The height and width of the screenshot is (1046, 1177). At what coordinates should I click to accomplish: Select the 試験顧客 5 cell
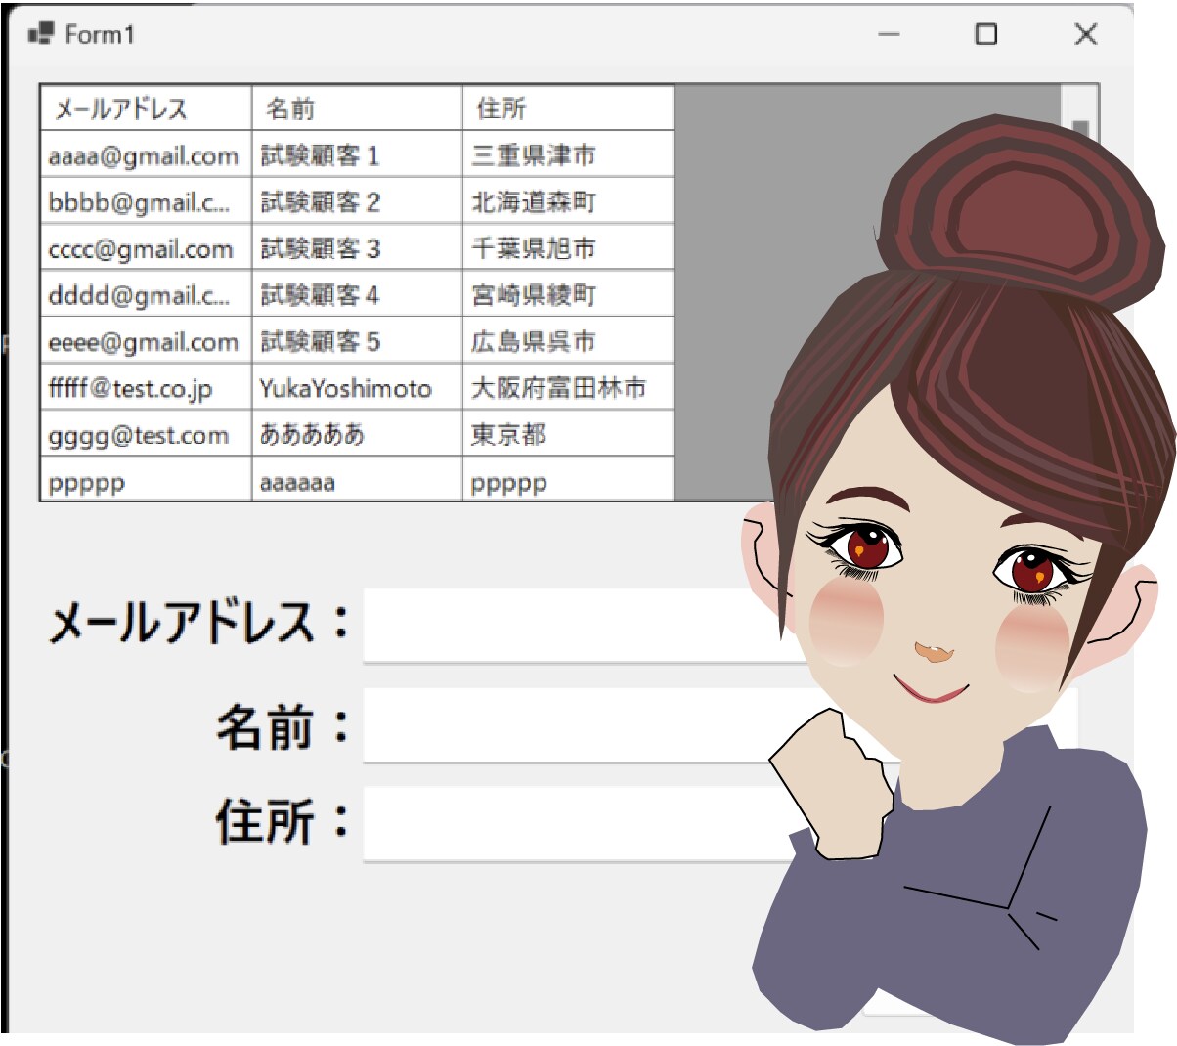(357, 341)
